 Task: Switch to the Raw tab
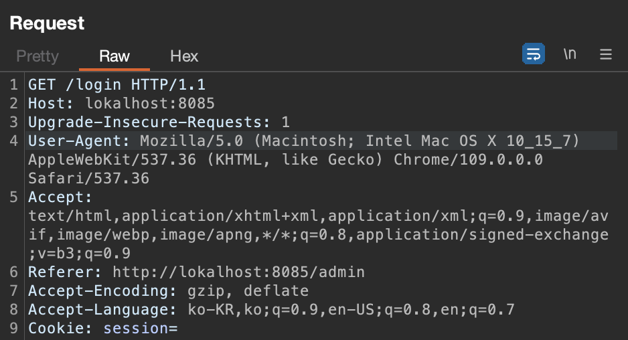[x=114, y=56]
